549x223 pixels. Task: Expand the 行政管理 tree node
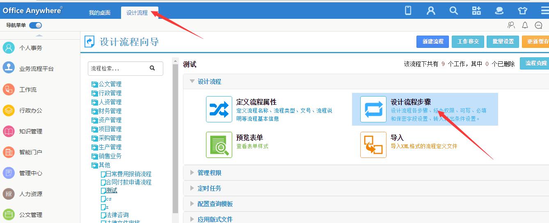point(95,93)
